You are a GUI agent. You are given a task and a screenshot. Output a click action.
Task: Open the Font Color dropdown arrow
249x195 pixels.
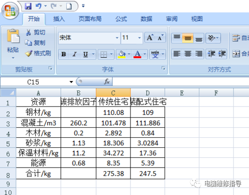(145, 54)
